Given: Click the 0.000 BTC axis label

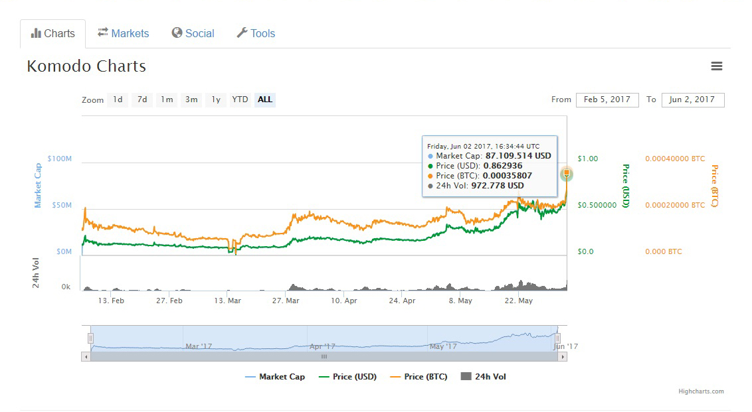Looking at the screenshot, I should tap(663, 251).
